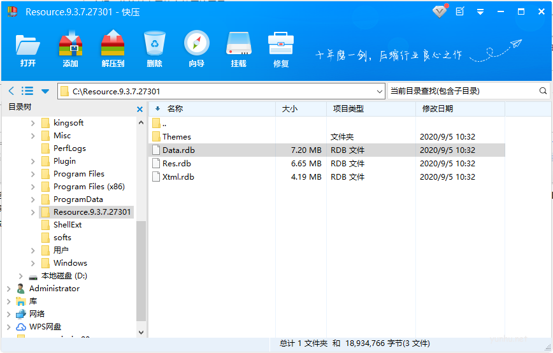Sort by the 名称 column header
553x353 pixels.
[x=212, y=109]
